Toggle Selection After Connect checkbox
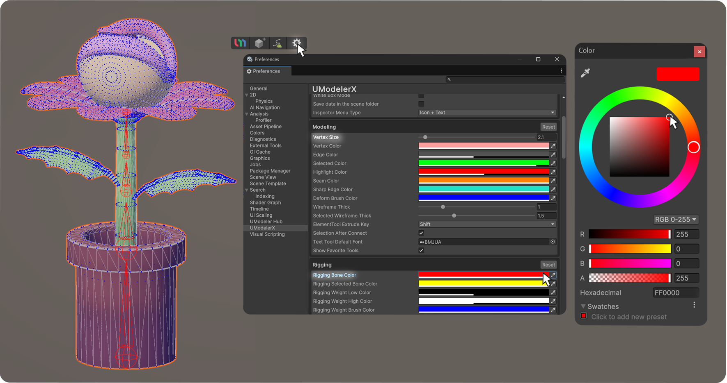The width and height of the screenshot is (727, 383). [421, 233]
